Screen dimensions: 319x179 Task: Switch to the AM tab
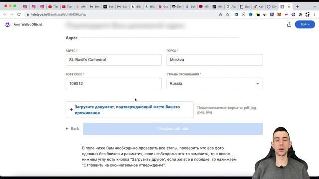(x=81, y=6)
